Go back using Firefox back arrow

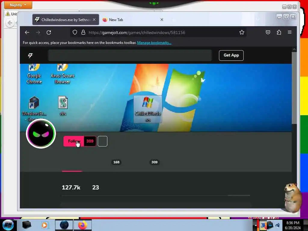pyautogui.click(x=27, y=32)
